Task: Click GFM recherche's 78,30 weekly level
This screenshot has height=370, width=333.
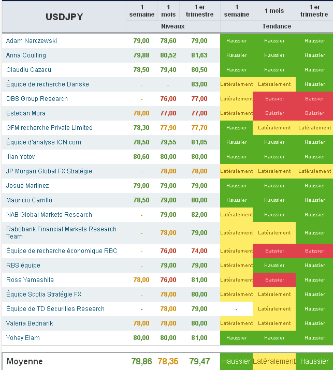Action: click(141, 128)
